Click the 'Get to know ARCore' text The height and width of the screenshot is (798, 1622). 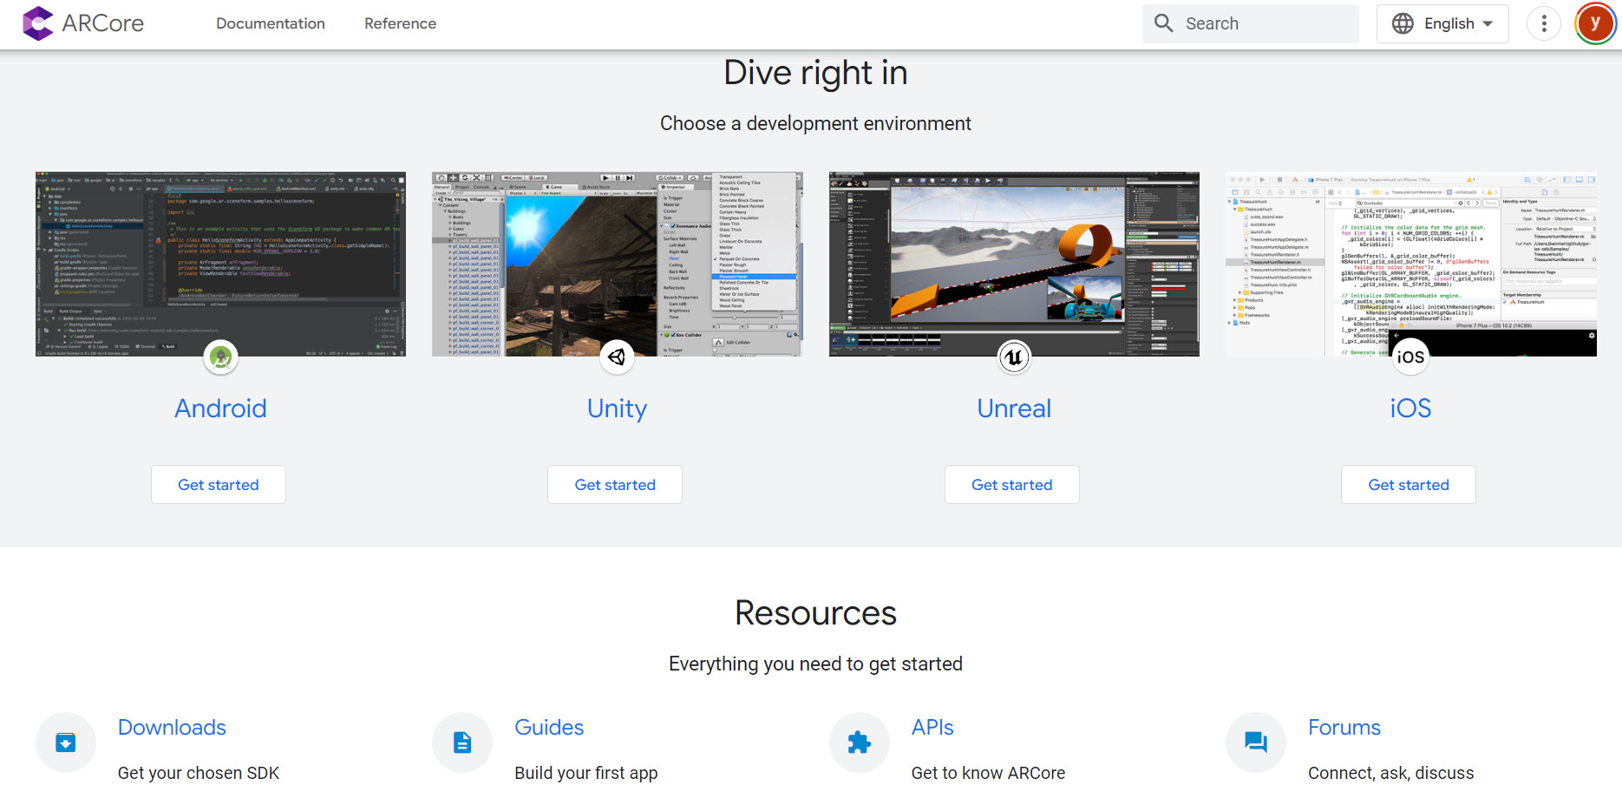988,773
